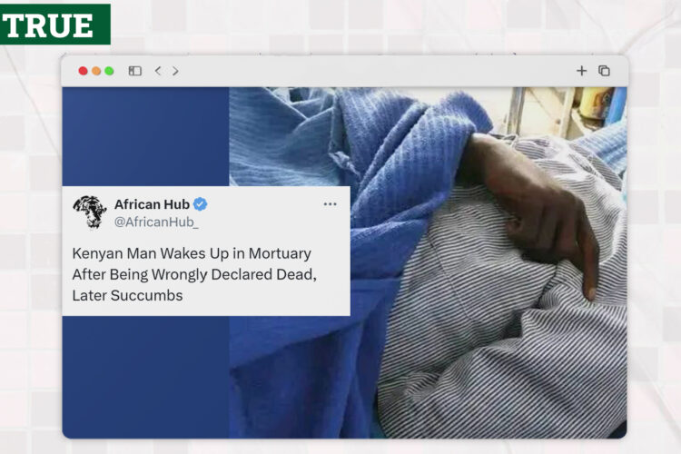Show the tab overview icon
681x454 pixels.
click(x=604, y=71)
